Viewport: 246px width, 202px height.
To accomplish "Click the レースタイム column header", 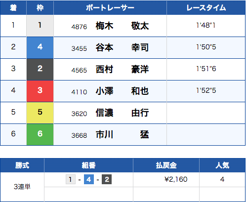I will [x=206, y=8].
